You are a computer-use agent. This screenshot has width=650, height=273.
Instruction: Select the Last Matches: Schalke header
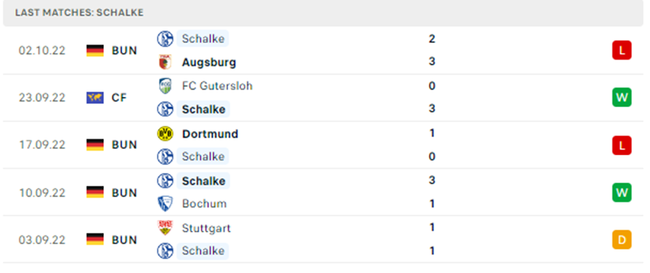click(x=79, y=12)
